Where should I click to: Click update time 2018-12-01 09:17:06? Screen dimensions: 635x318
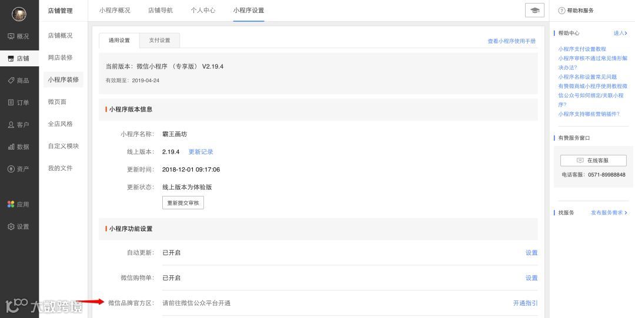pos(191,170)
